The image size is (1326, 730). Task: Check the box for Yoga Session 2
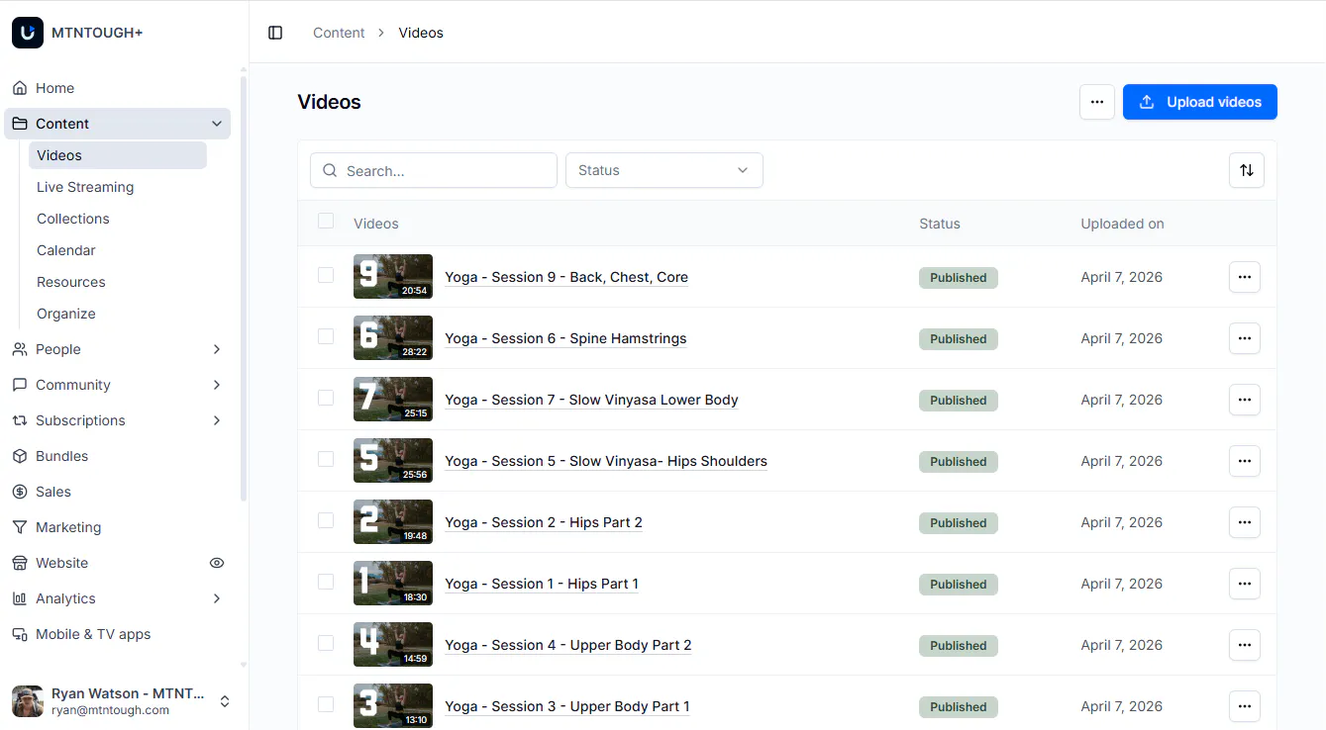(x=326, y=520)
